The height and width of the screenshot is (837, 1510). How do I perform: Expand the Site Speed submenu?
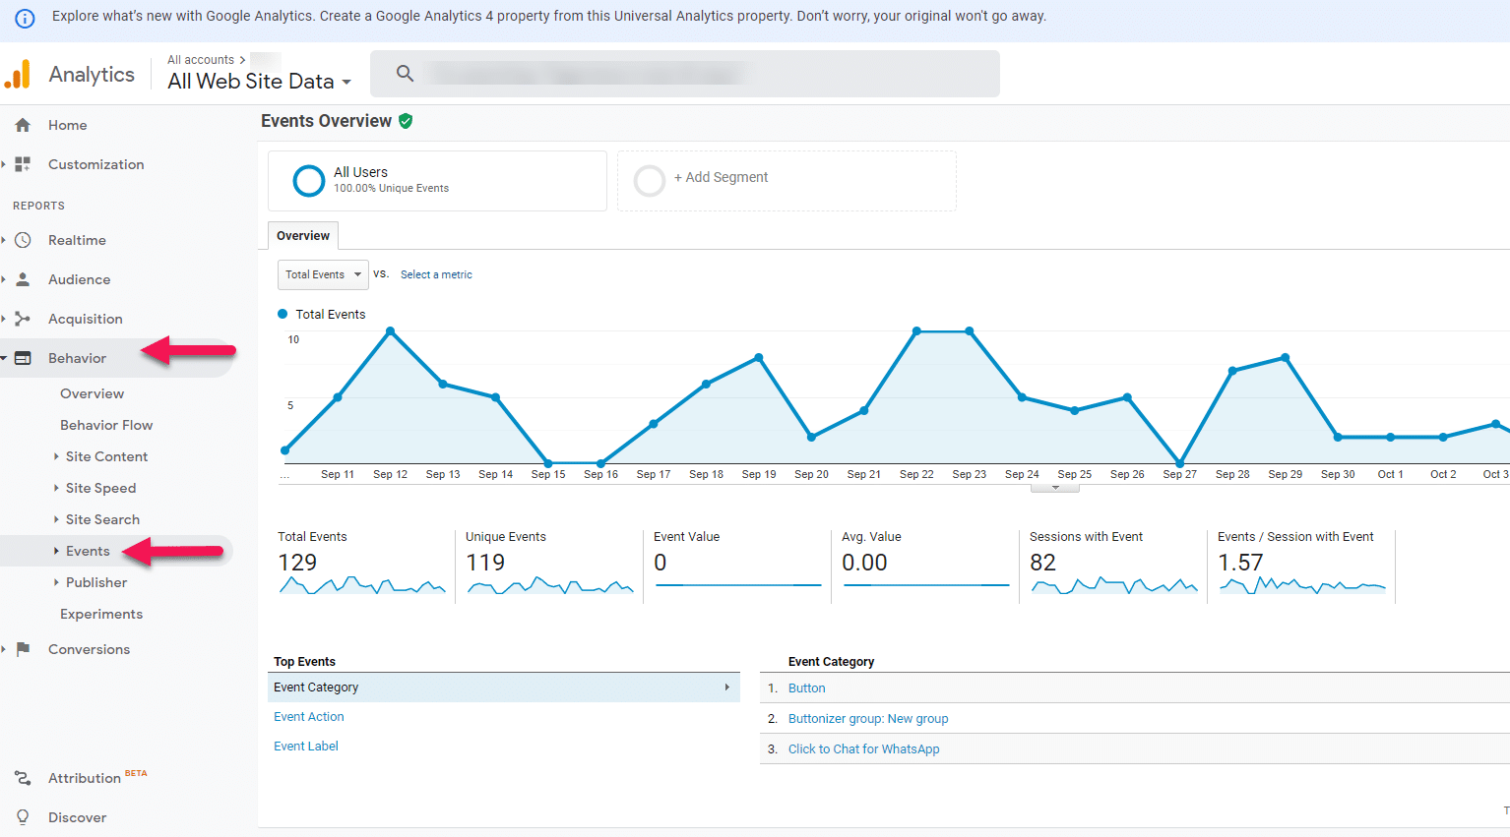(x=100, y=488)
